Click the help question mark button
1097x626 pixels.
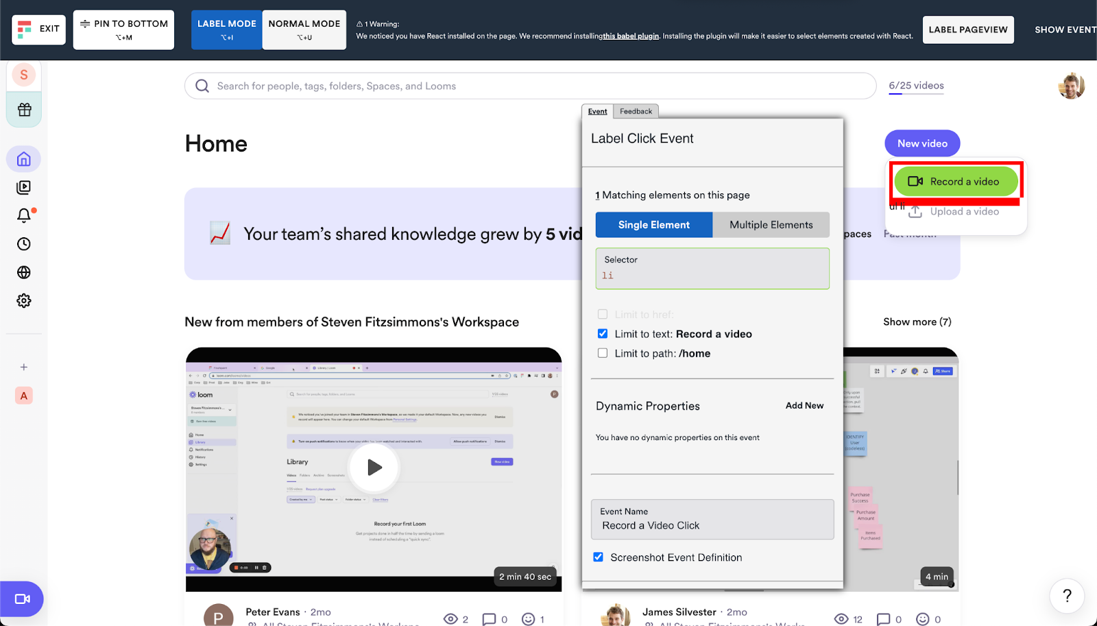tap(1067, 596)
